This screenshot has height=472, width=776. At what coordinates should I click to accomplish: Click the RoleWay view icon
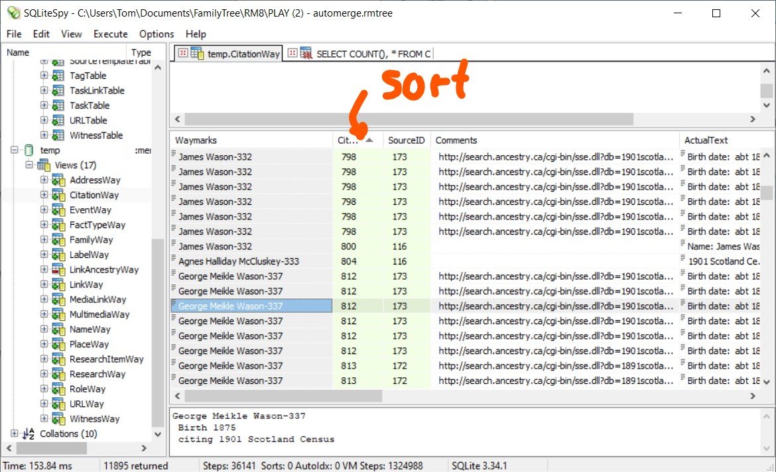coord(58,389)
